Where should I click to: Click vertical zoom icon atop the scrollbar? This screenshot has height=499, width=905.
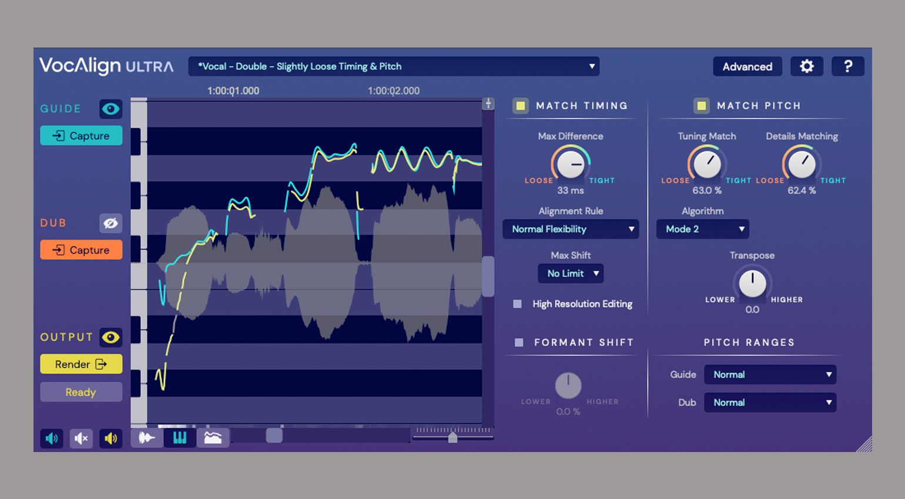coord(488,104)
